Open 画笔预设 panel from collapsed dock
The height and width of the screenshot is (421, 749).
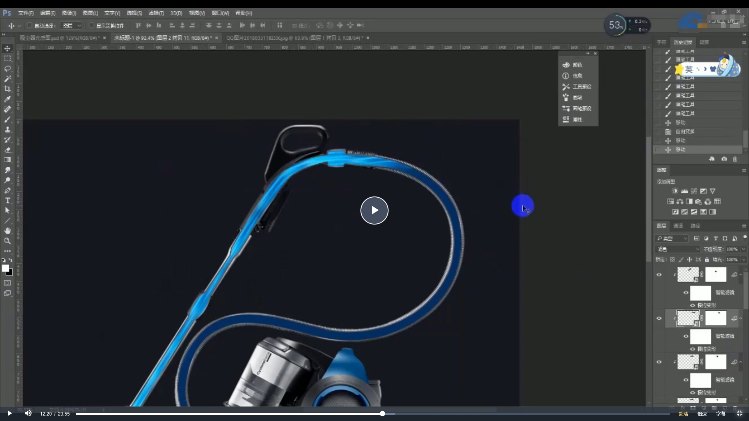pos(578,108)
